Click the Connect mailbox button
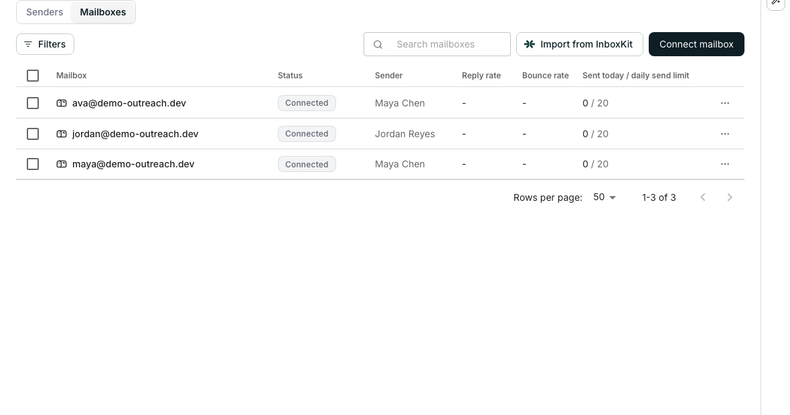Image resolution: width=790 pixels, height=415 pixels. pos(696,44)
